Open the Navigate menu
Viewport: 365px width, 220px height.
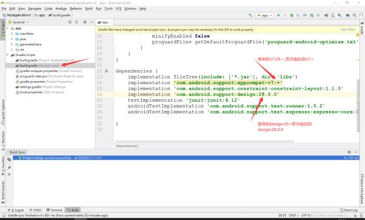pyautogui.click(x=35, y=9)
